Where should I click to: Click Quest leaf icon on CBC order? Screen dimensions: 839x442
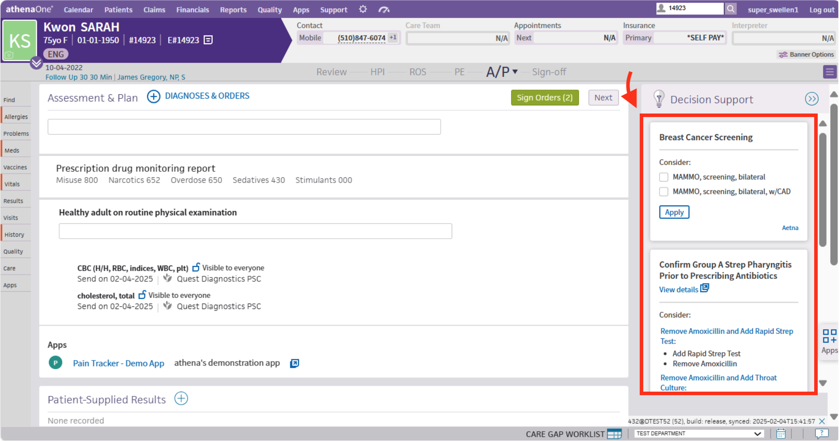pyautogui.click(x=167, y=278)
